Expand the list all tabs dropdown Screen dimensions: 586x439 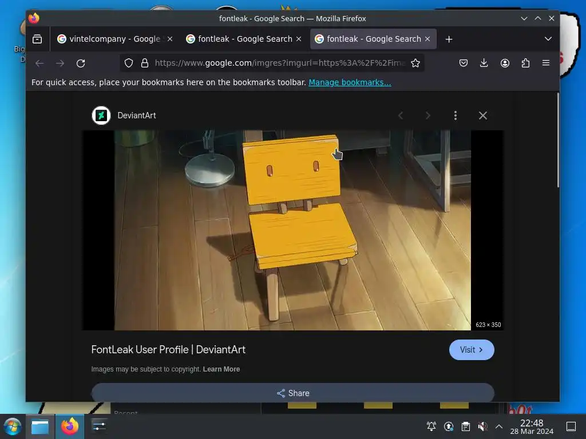[548, 39]
